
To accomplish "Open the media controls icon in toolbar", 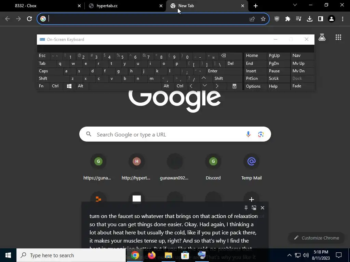I will click(x=299, y=19).
